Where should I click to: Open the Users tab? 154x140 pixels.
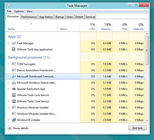click(70, 17)
